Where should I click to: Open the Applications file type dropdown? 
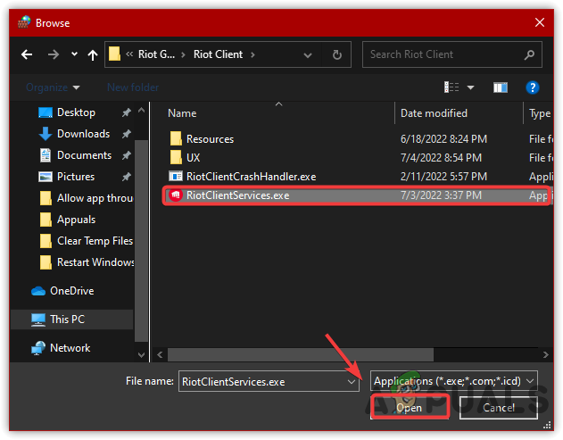(453, 381)
